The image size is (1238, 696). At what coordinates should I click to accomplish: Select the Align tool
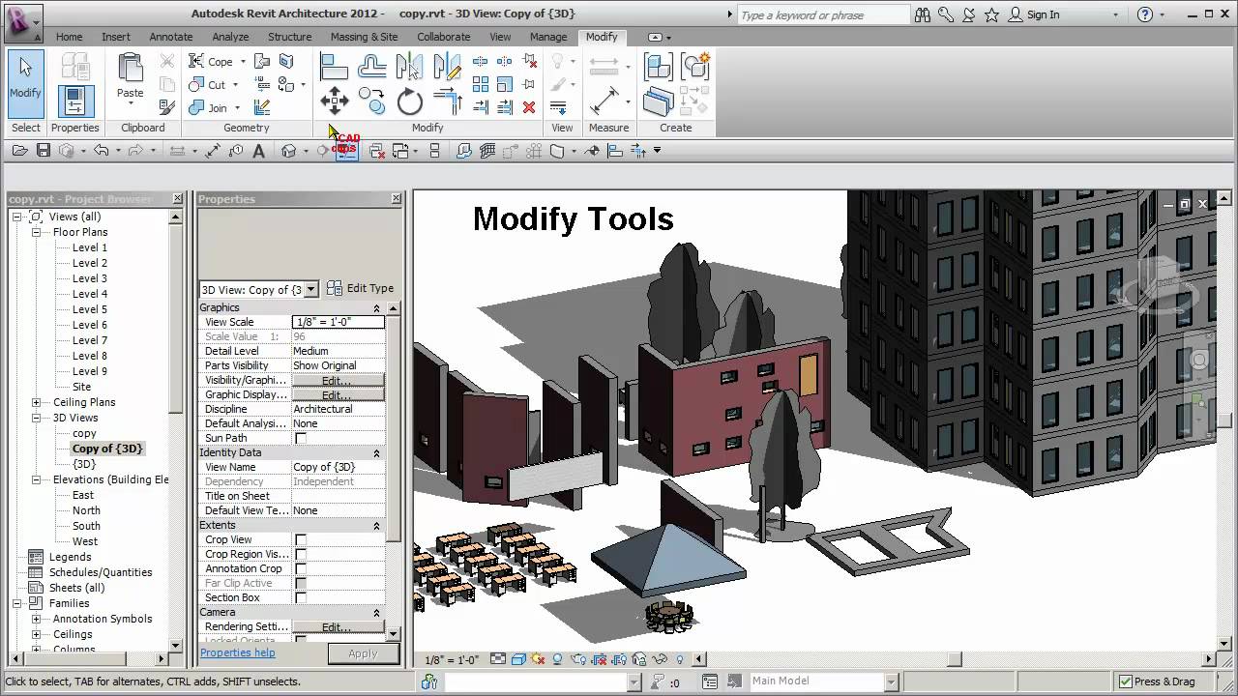click(x=334, y=66)
